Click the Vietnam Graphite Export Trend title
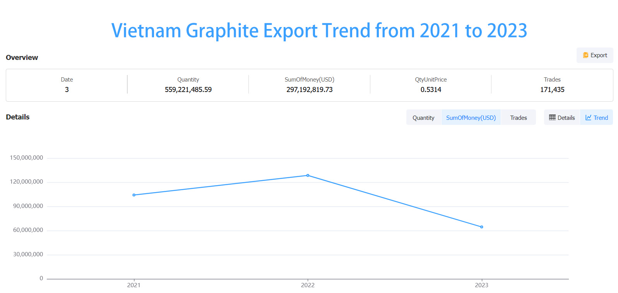 coord(319,31)
